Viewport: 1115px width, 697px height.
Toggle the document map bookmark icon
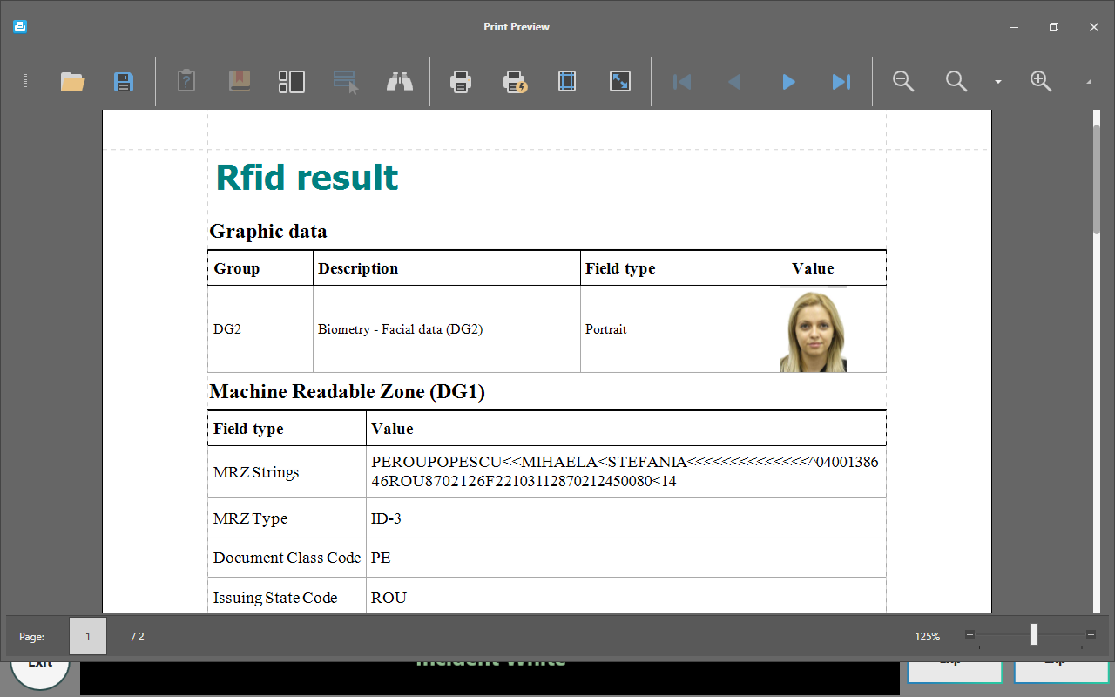[x=240, y=82]
